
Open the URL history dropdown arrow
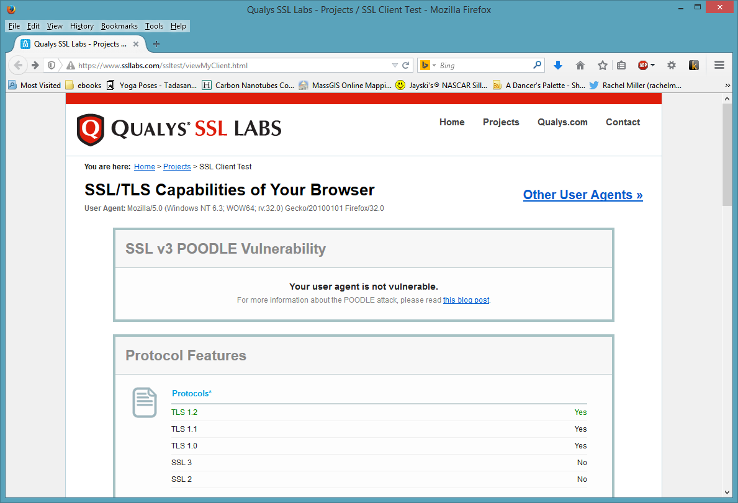(x=395, y=65)
